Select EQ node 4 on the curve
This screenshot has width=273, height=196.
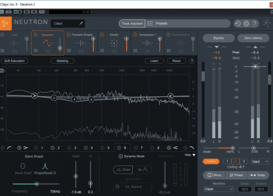point(74,99)
